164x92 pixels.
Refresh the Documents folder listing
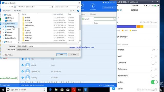coord(53,7)
